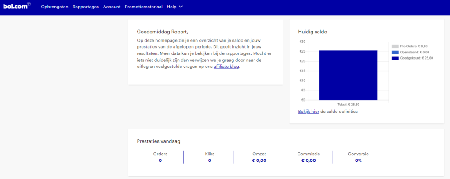Select the Conversie 0% figure
450x179 pixels.
click(x=358, y=161)
